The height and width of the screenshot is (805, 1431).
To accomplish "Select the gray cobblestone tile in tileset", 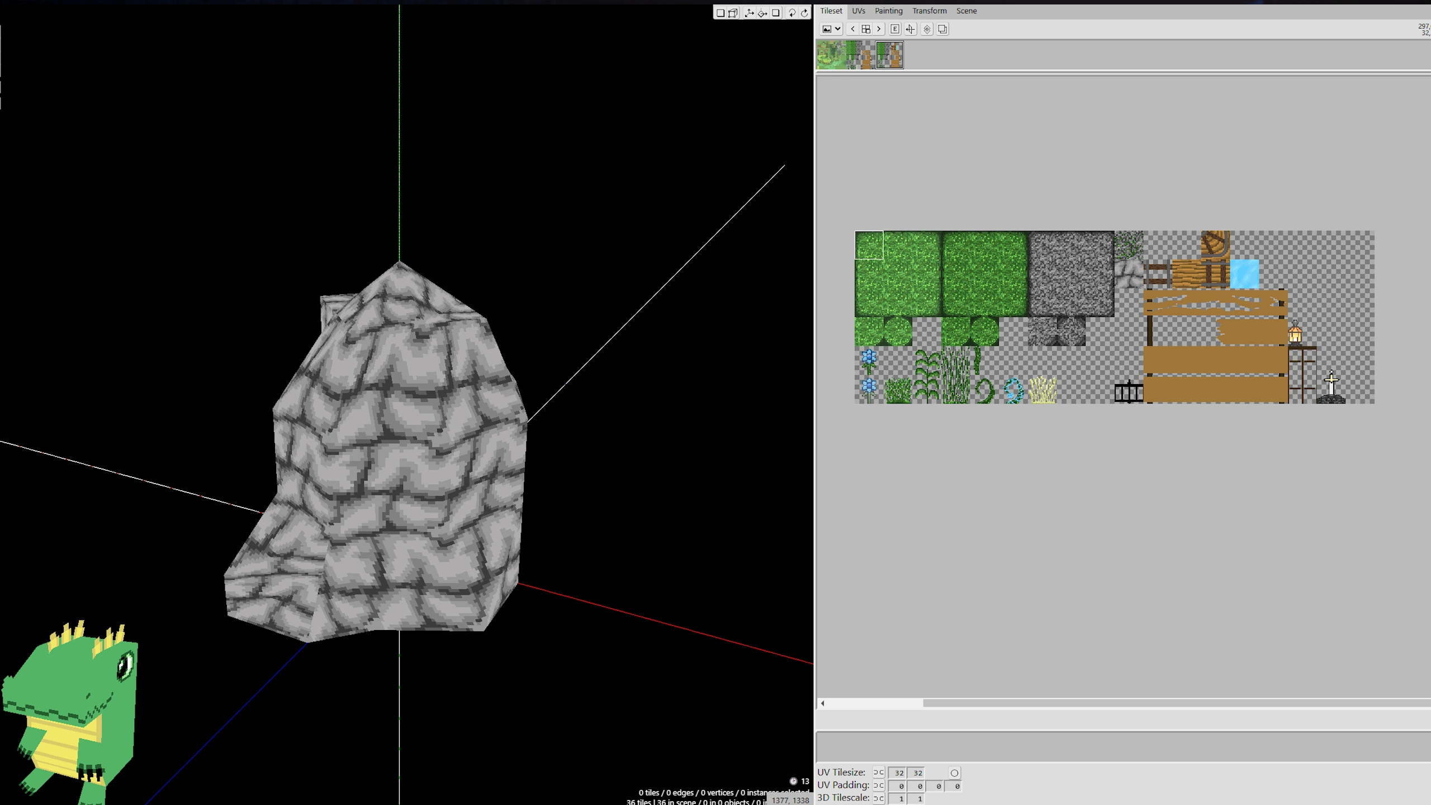I will 1071,274.
